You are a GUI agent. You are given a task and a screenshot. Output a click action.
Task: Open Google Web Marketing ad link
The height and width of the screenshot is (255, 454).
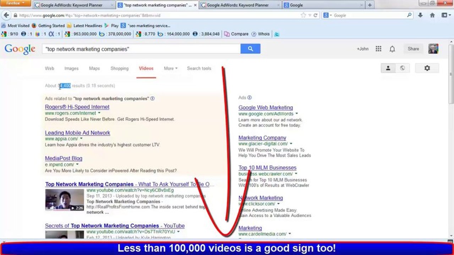point(266,108)
